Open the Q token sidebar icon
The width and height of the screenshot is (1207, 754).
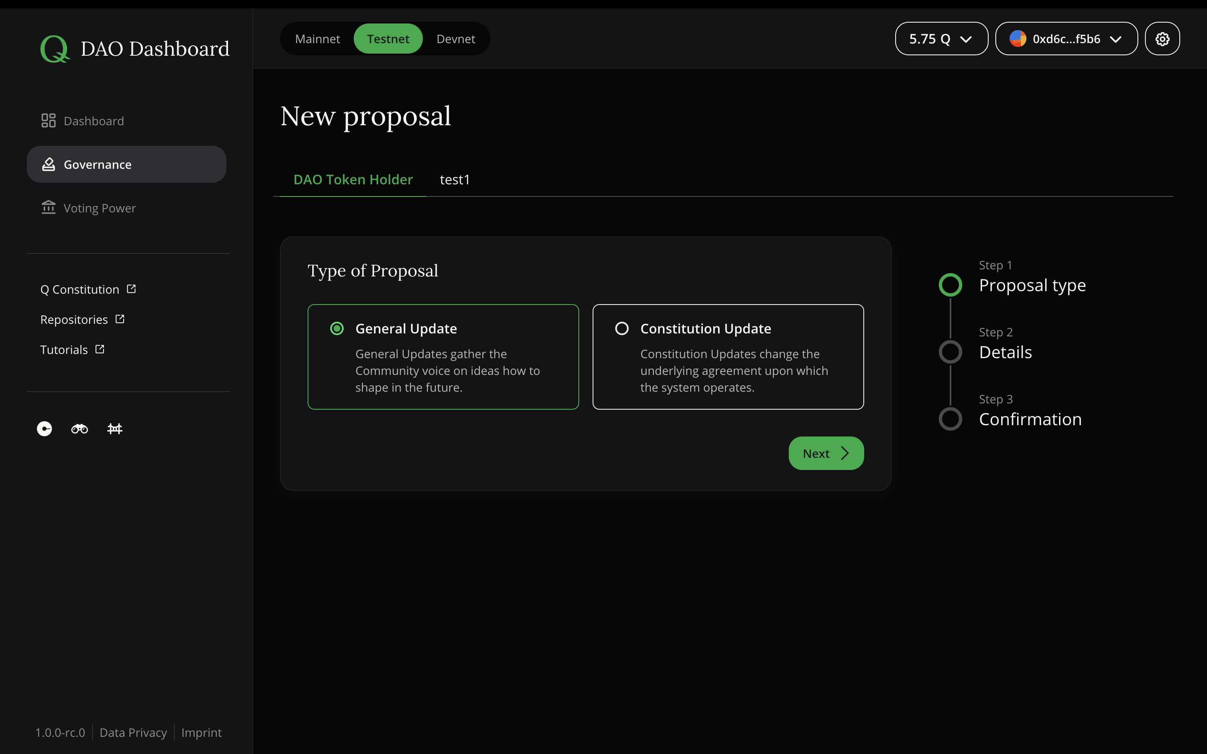[44, 429]
